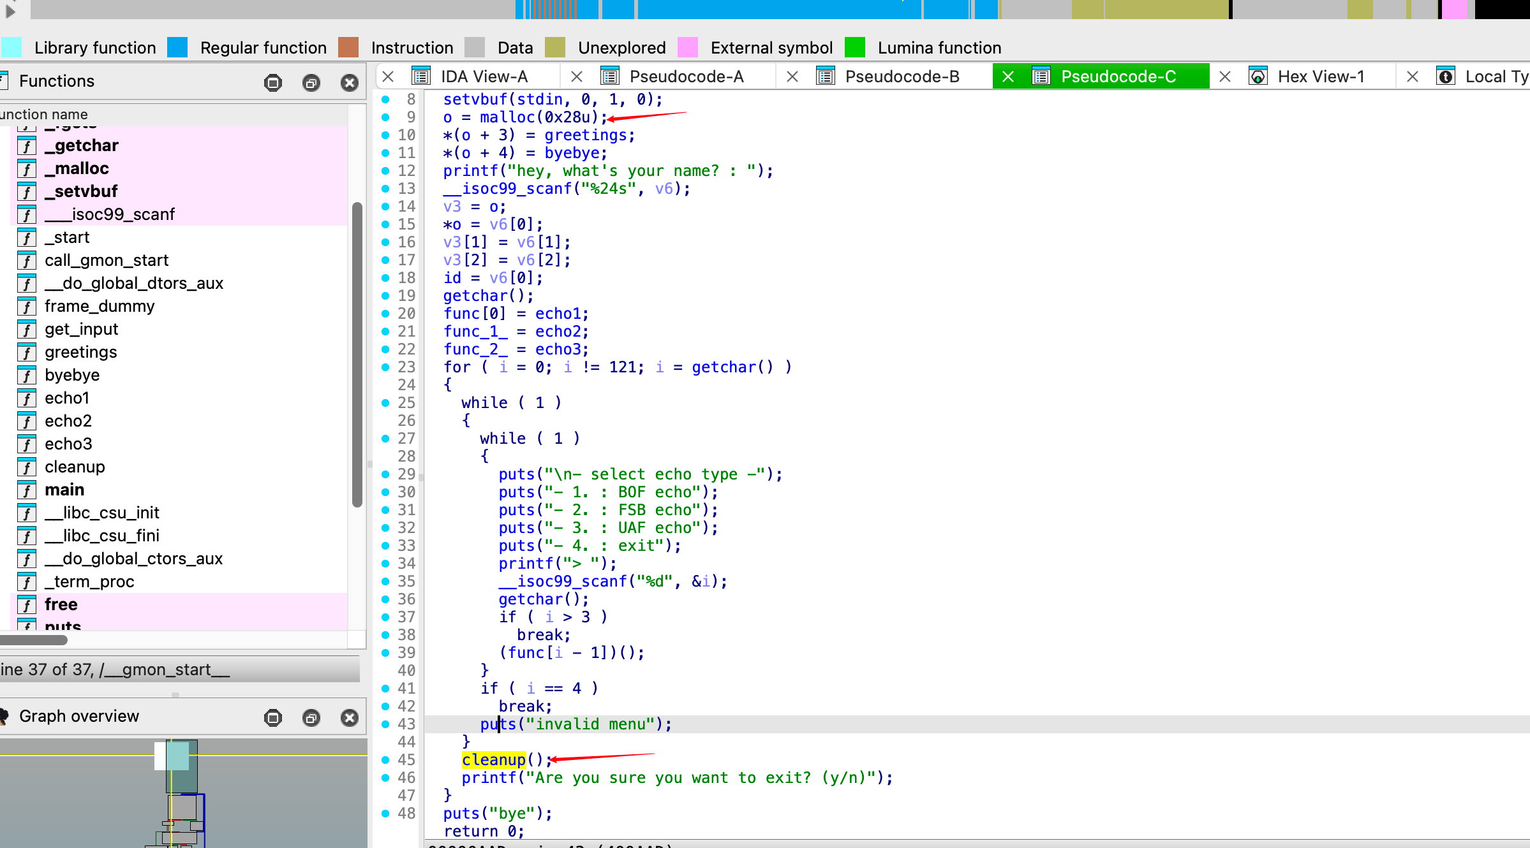1530x848 pixels.
Task: Close the Graph overview panel
Action: (x=349, y=717)
